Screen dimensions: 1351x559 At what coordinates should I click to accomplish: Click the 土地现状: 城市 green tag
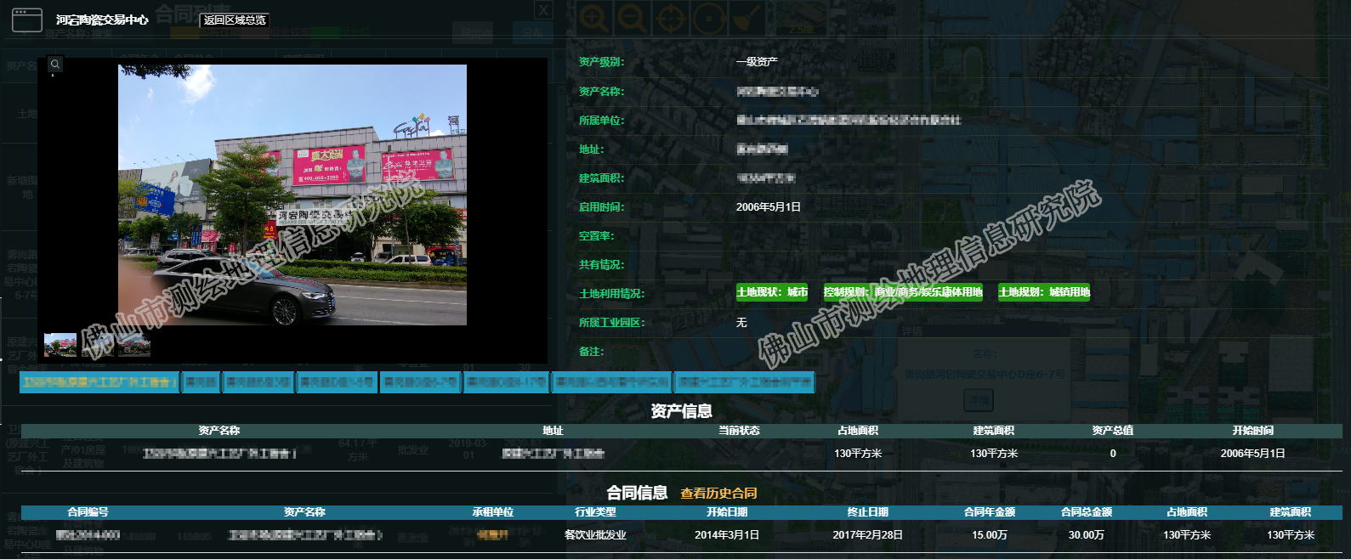(772, 292)
